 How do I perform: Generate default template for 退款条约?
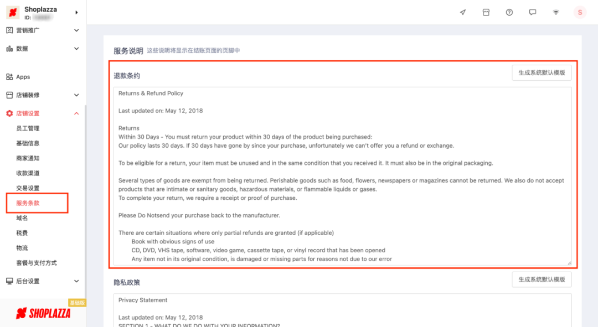541,72
